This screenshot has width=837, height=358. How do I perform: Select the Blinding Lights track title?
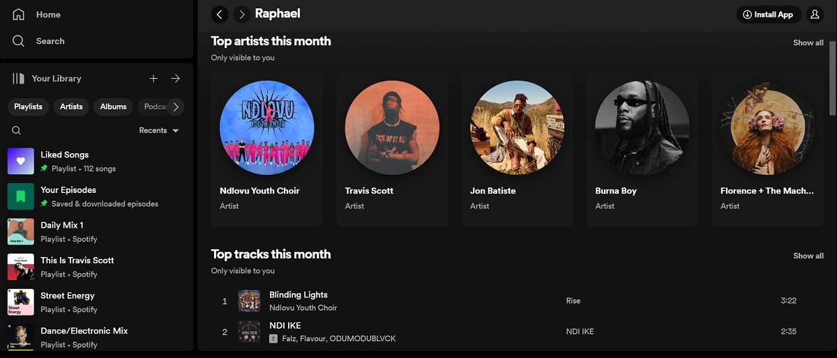(299, 295)
